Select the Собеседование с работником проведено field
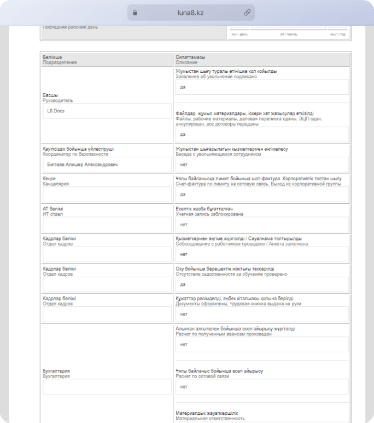This screenshot has width=374, height=423. coord(262,254)
